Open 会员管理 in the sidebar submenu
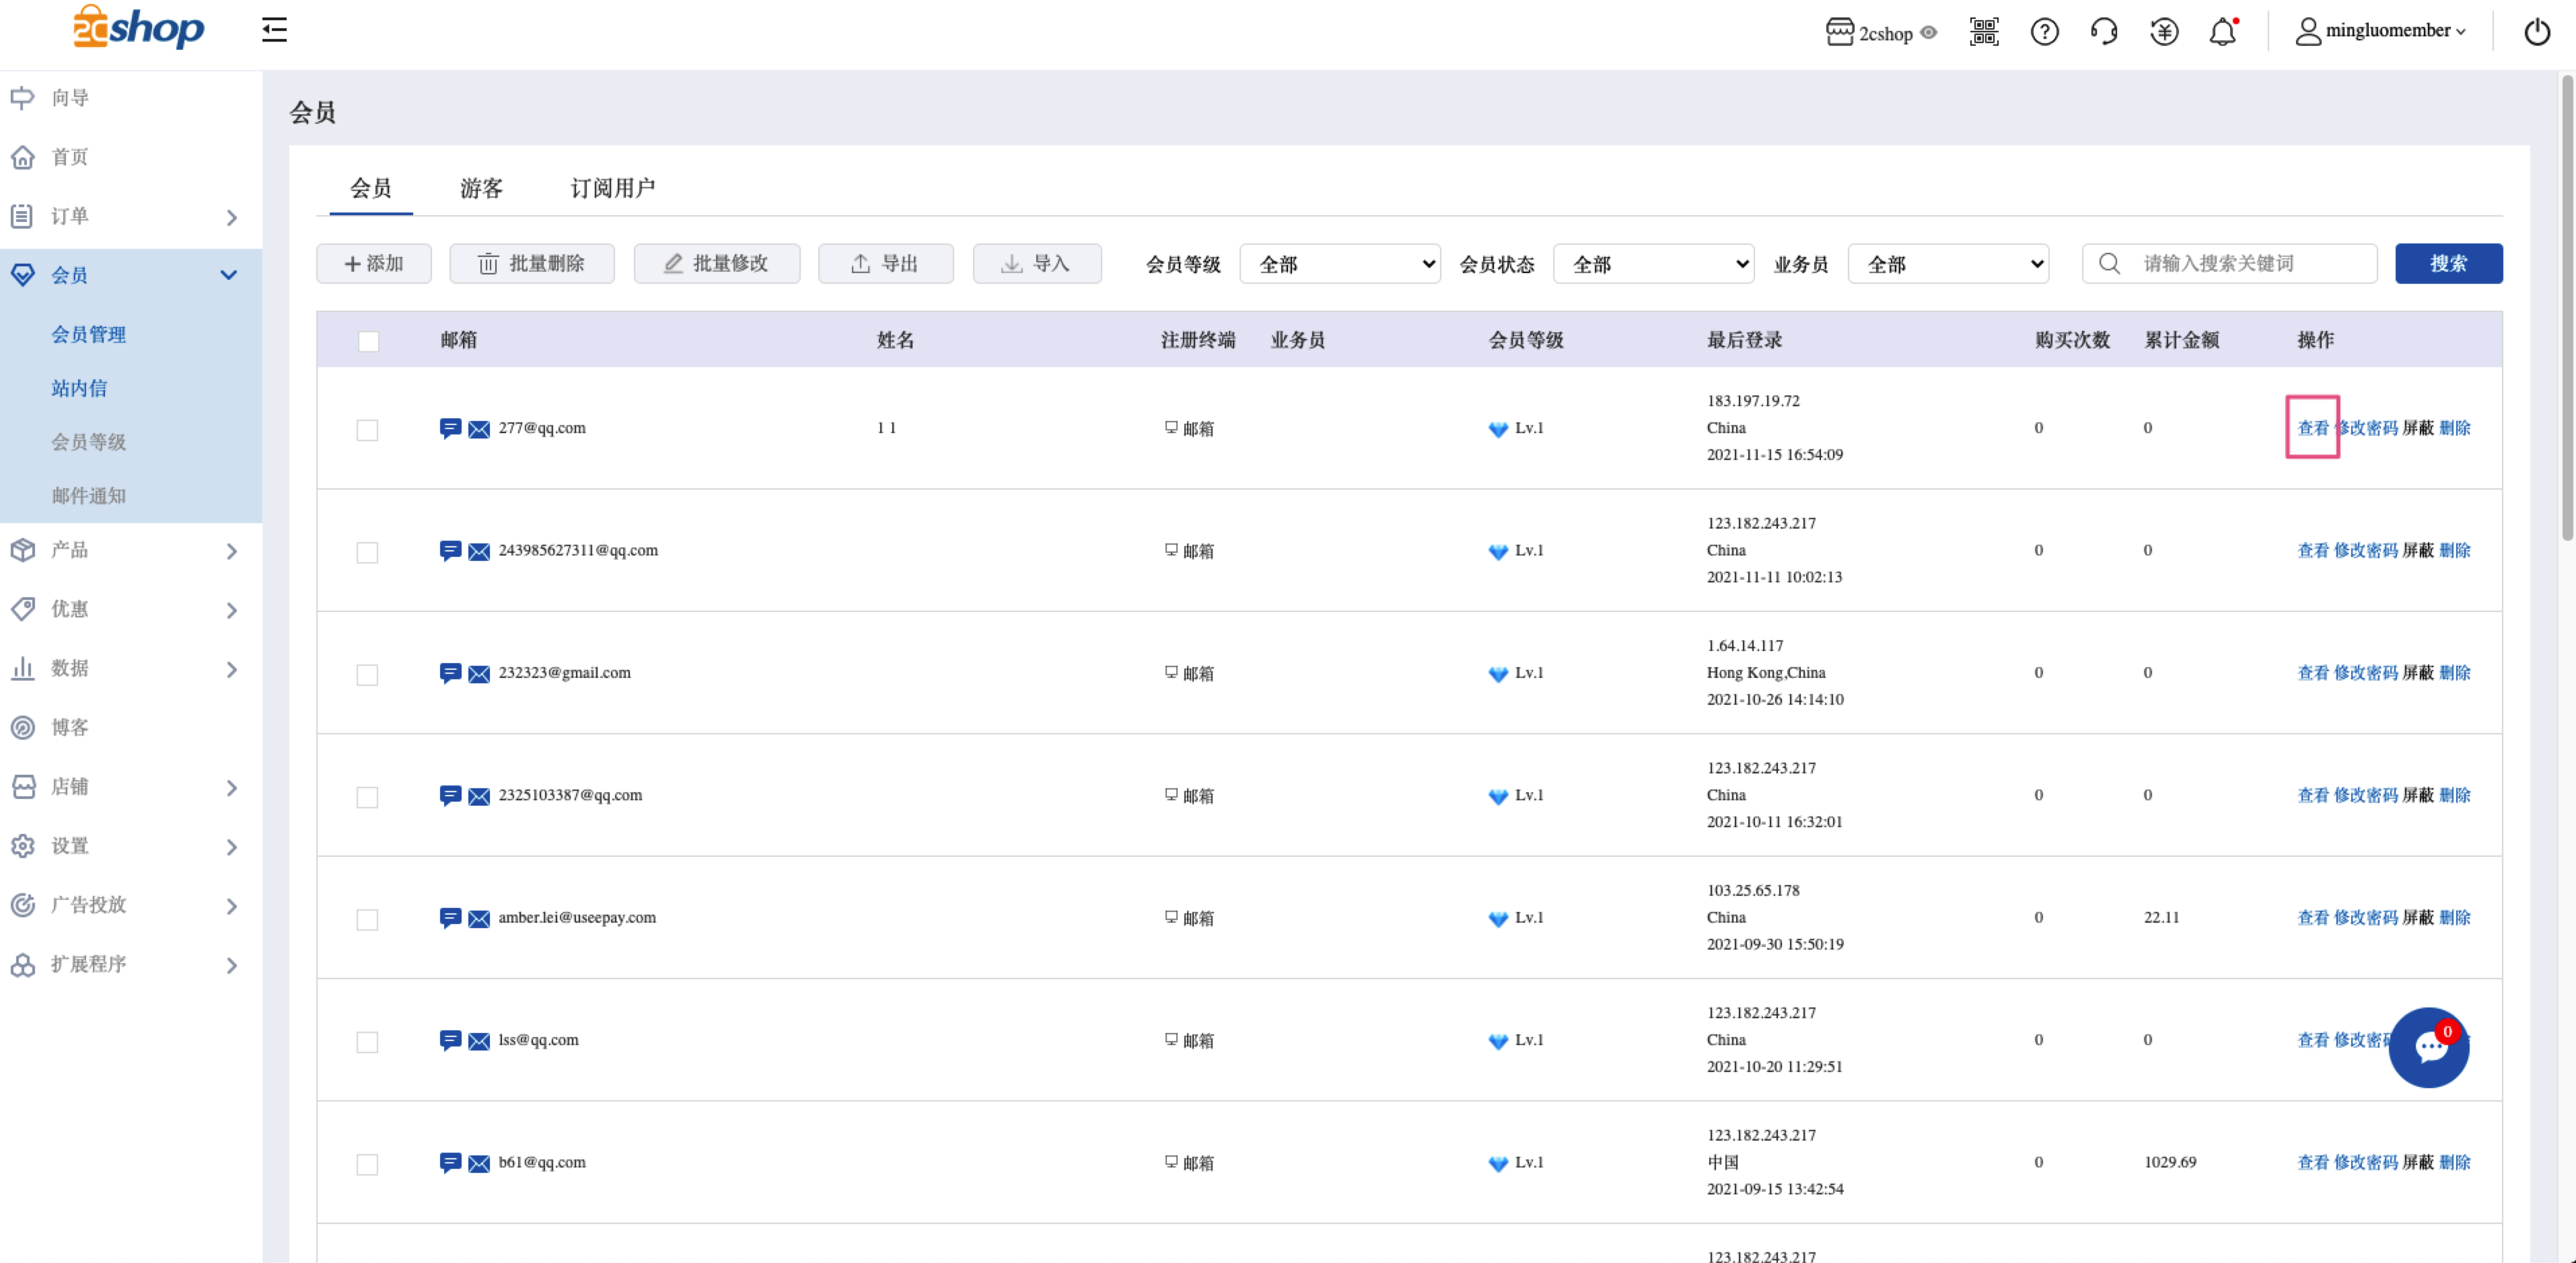Image resolution: width=2576 pixels, height=1263 pixels. click(x=89, y=335)
